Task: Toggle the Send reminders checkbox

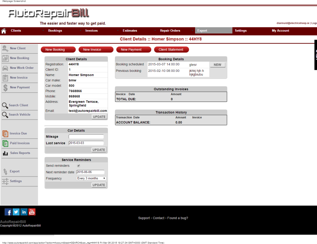Action: pyautogui.click(x=78, y=166)
